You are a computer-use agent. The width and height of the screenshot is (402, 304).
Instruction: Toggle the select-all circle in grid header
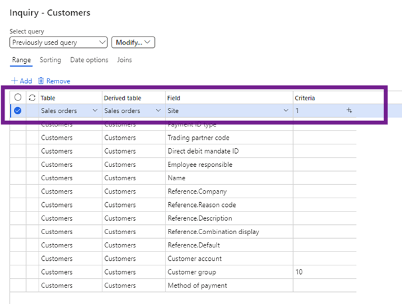18,98
